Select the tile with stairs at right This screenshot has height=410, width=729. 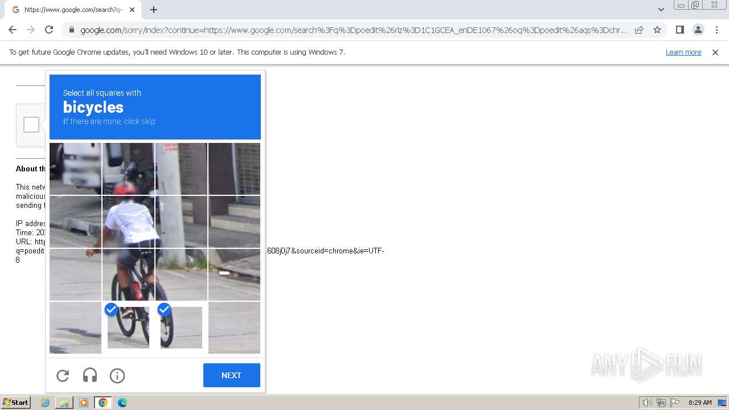[234, 222]
